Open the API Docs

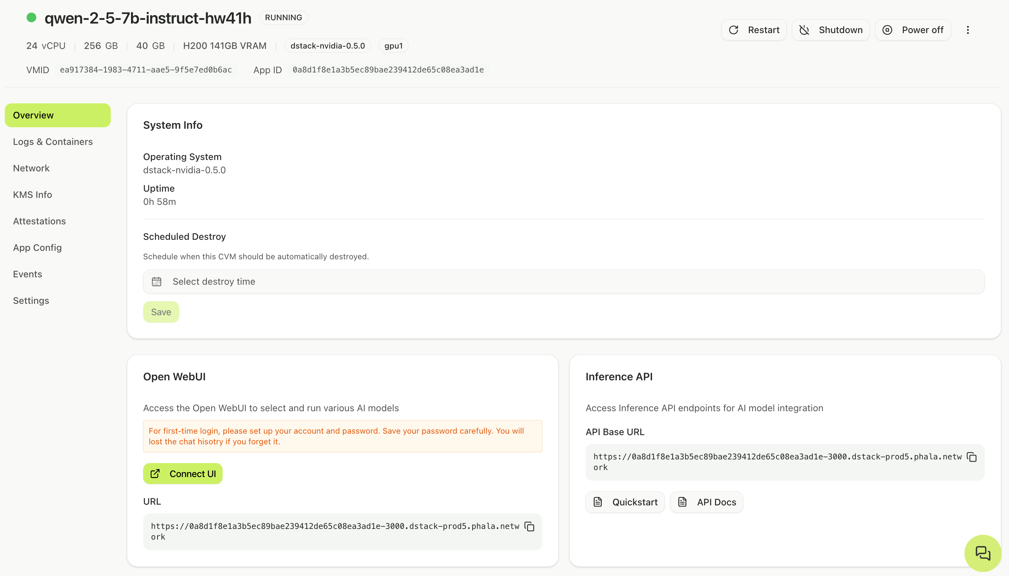coord(706,502)
